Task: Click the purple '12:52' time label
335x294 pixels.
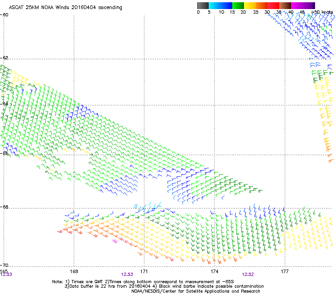Action: (x=248, y=275)
